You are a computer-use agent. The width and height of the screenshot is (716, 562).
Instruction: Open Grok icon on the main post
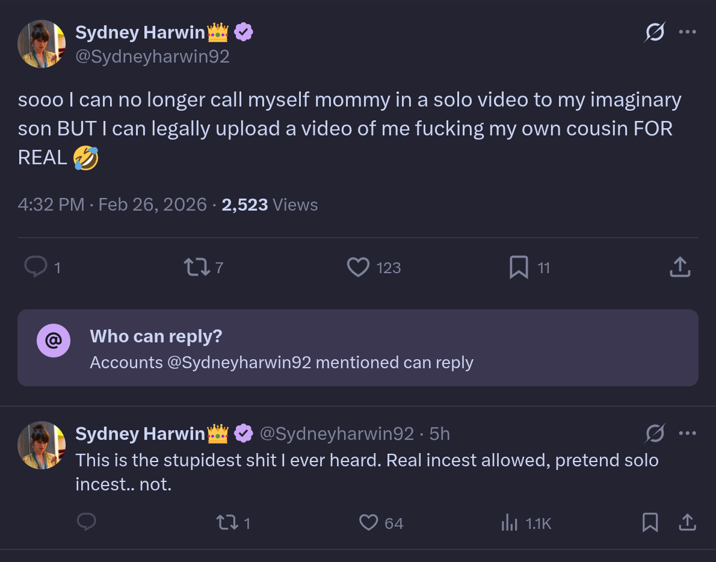pyautogui.click(x=654, y=32)
